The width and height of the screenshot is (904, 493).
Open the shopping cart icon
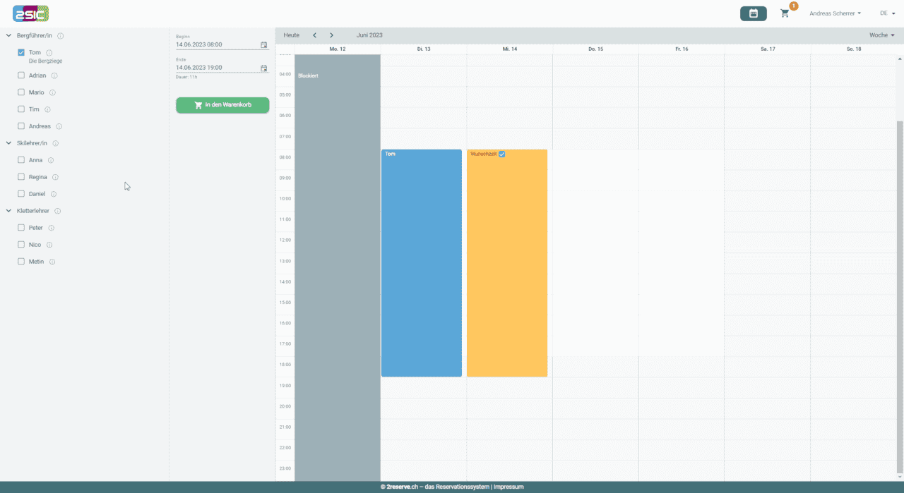tap(785, 13)
